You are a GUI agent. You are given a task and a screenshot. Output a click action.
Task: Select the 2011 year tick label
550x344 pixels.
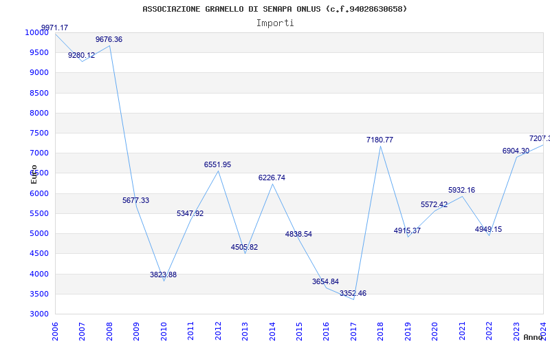(x=191, y=332)
